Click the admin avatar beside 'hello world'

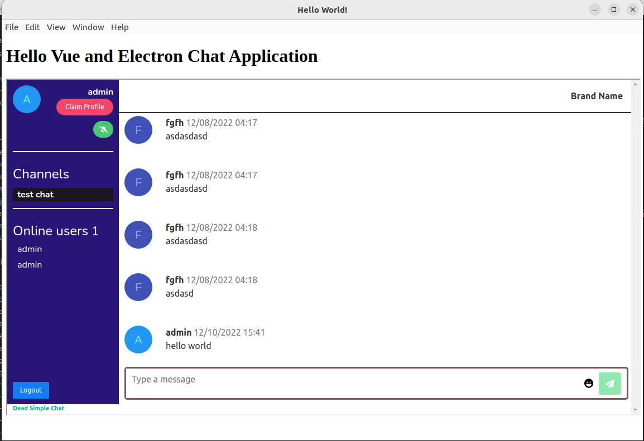[138, 340]
